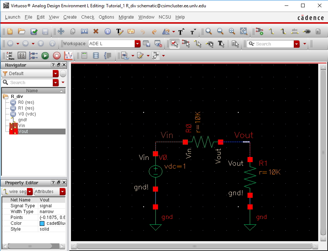Stop the simulation with the red stop button
The image size is (328, 251).
click(x=56, y=56)
